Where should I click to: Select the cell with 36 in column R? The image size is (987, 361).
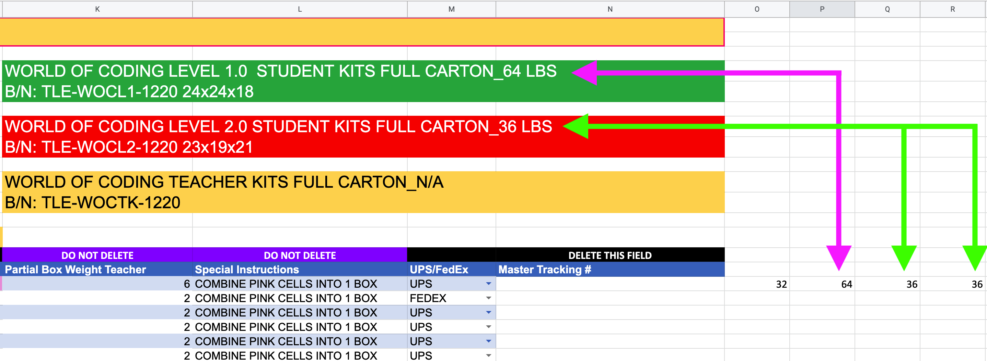[x=953, y=284]
